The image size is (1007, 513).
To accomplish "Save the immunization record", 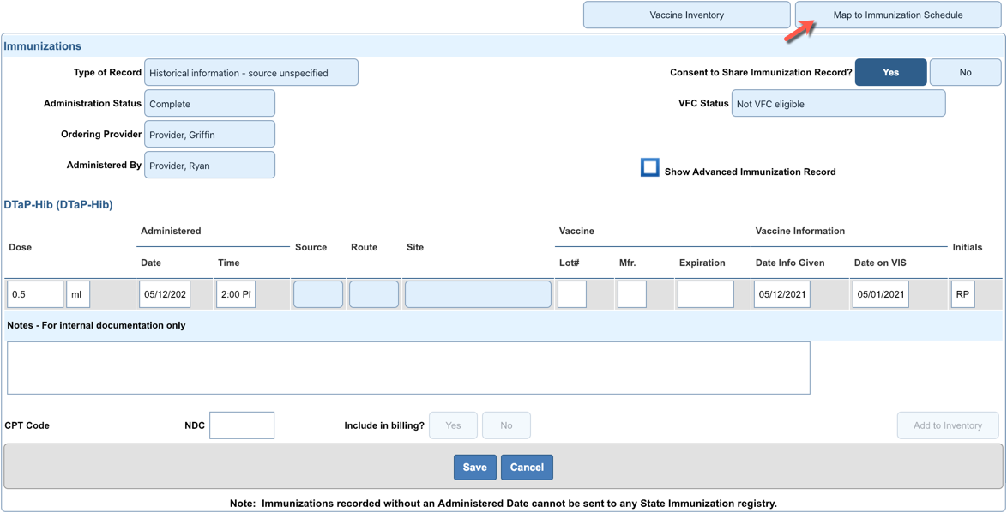I will (474, 468).
